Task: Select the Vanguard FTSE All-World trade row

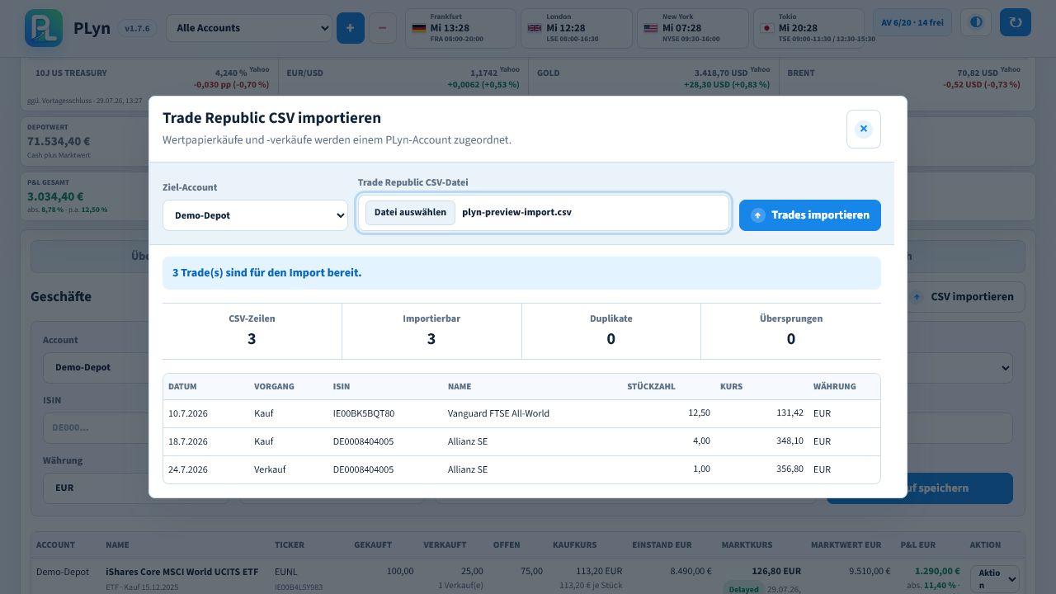Action: click(521, 413)
